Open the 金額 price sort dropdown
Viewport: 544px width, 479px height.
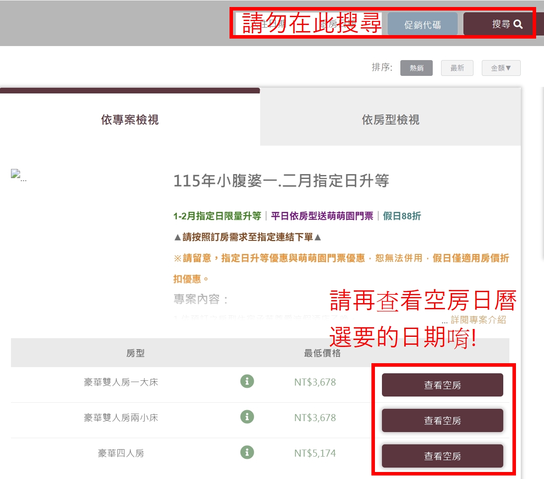(501, 68)
